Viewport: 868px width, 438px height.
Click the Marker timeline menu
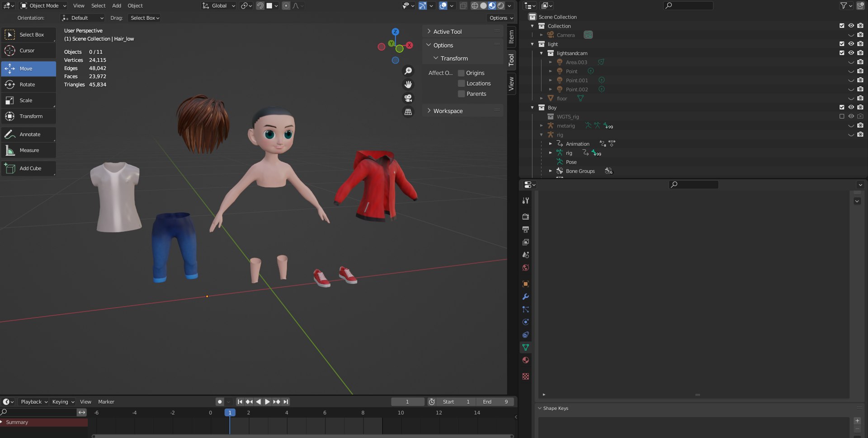click(106, 402)
